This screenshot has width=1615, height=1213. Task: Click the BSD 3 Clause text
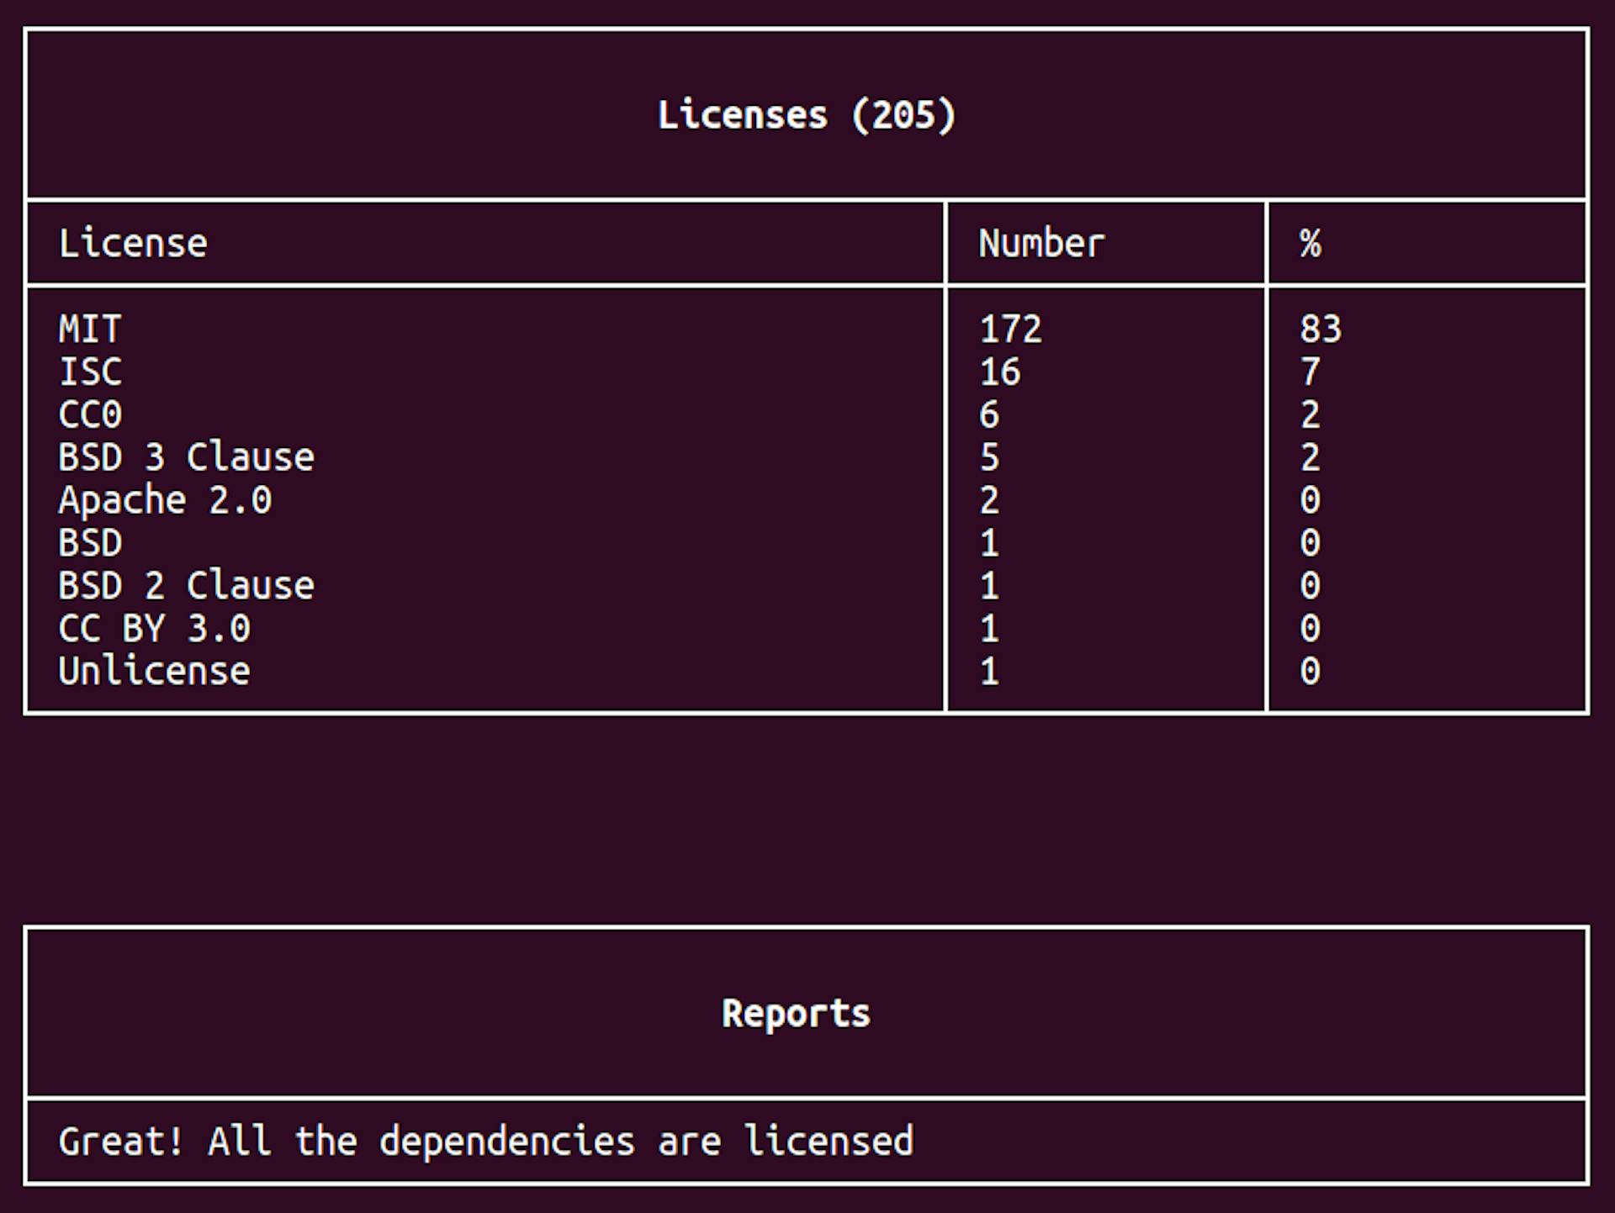(186, 457)
